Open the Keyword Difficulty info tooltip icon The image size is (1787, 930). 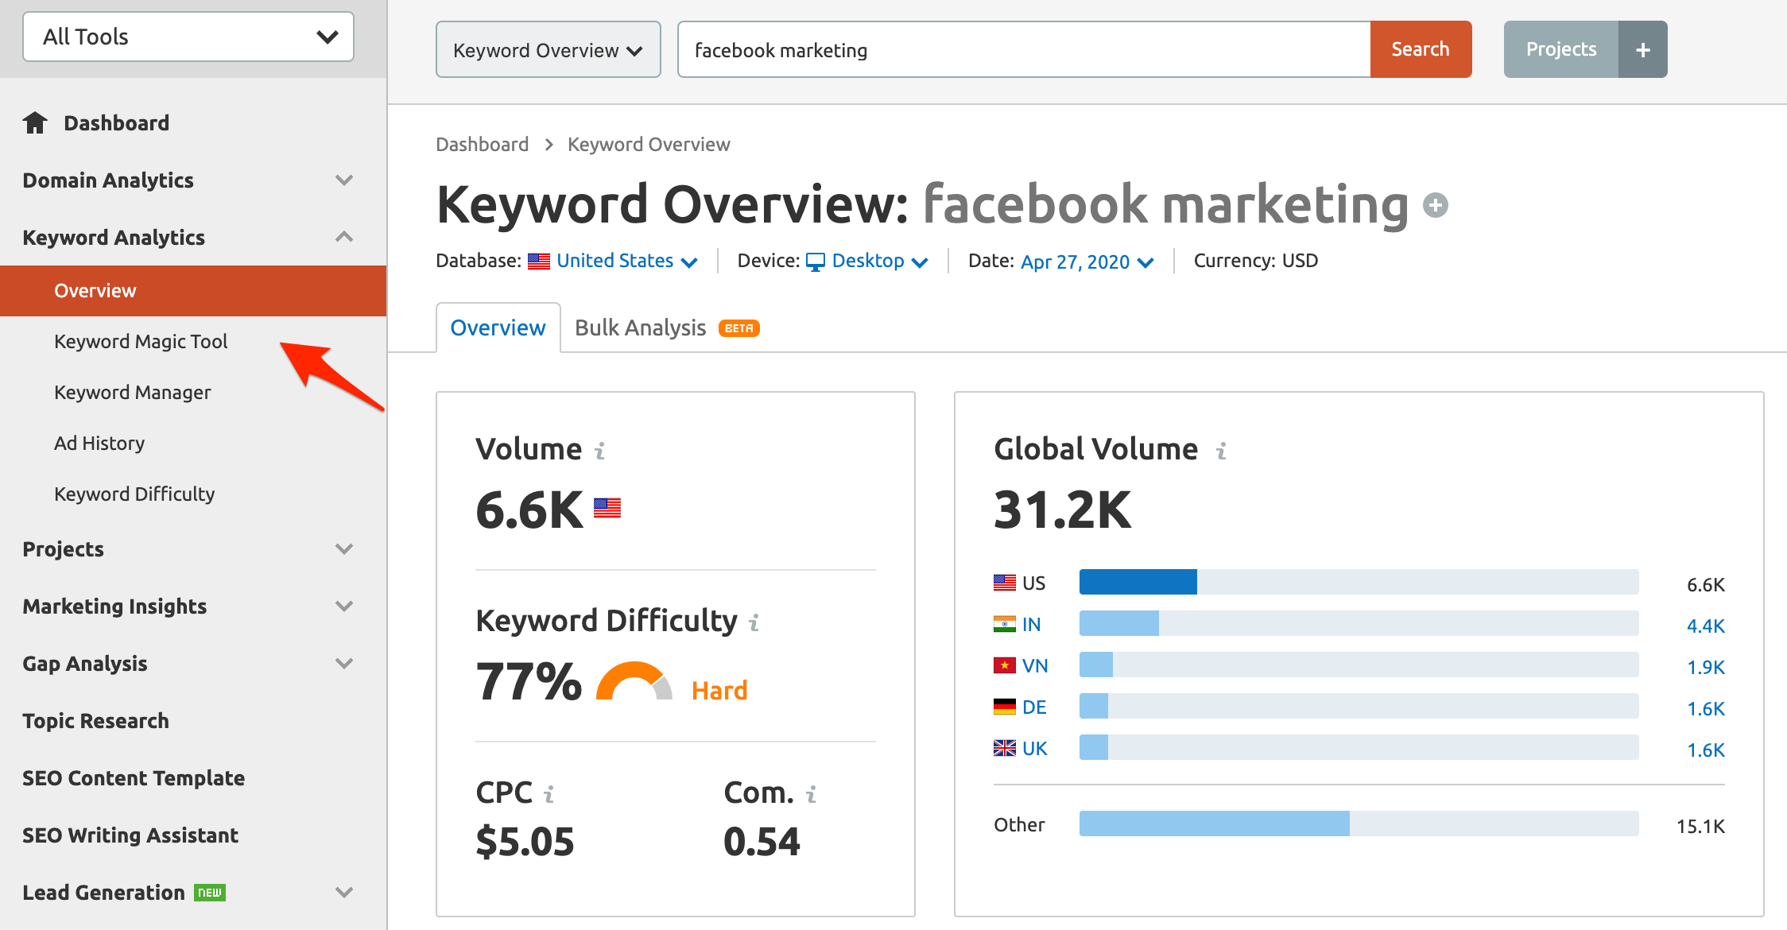[x=754, y=623]
